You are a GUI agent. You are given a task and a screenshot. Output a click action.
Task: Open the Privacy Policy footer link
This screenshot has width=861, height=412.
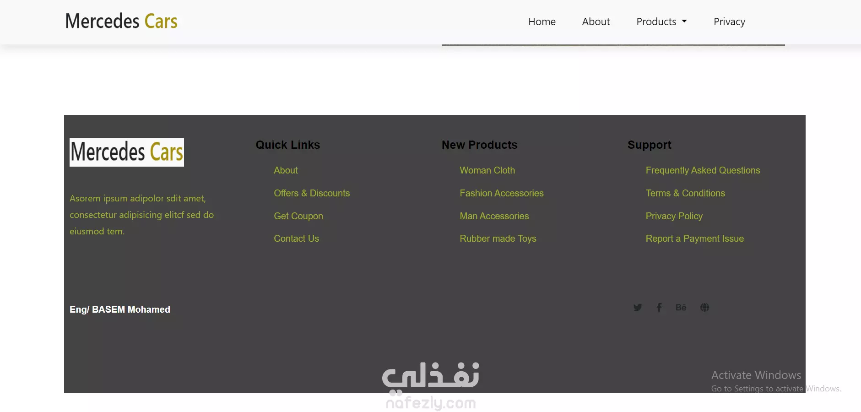pos(674,216)
